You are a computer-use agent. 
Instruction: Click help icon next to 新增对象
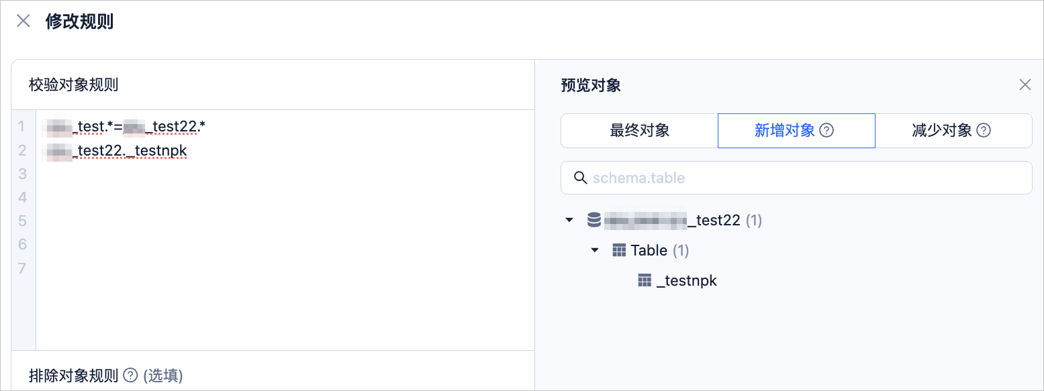(827, 131)
